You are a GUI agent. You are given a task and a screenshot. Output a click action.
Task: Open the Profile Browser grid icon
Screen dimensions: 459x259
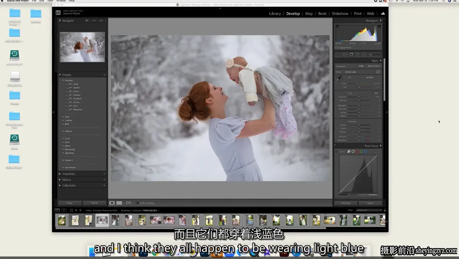click(378, 72)
